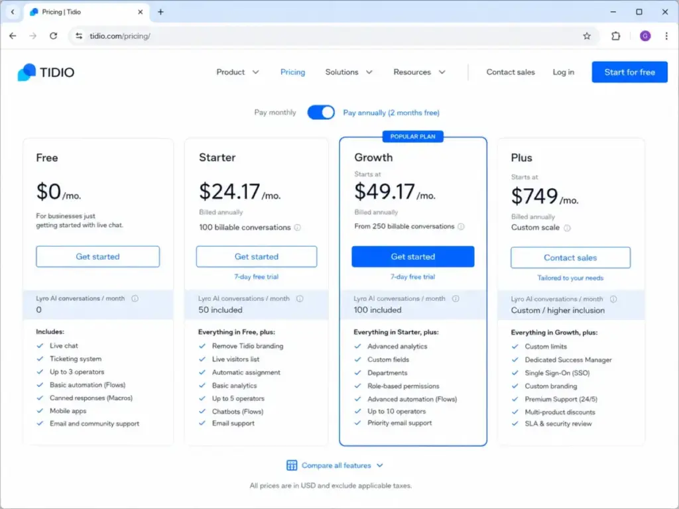This screenshot has width=679, height=509.
Task: Click Get started on the Free plan
Action: pos(98,256)
